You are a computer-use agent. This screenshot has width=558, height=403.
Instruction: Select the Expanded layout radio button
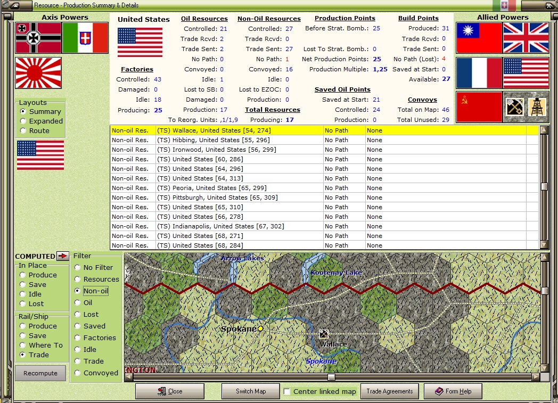click(x=23, y=121)
